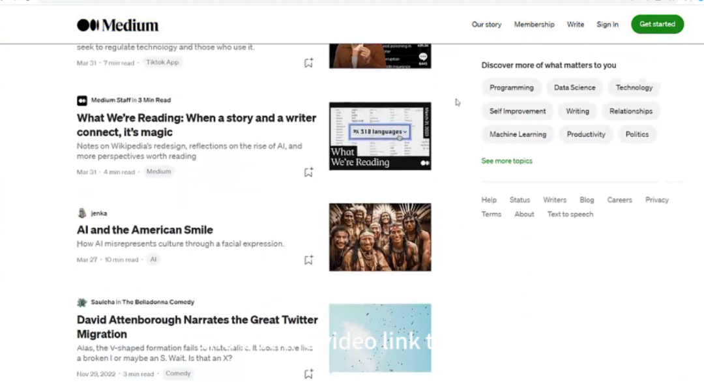Open AI and the American Smile thumbnail

click(379, 237)
